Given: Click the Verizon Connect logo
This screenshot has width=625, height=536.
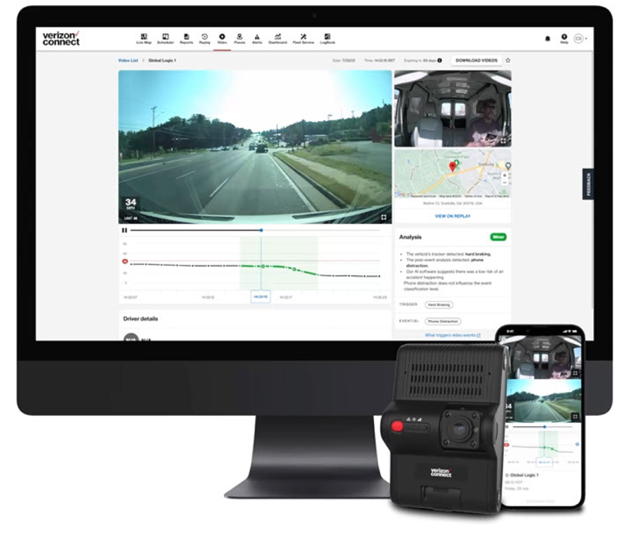Looking at the screenshot, I should tap(61, 39).
